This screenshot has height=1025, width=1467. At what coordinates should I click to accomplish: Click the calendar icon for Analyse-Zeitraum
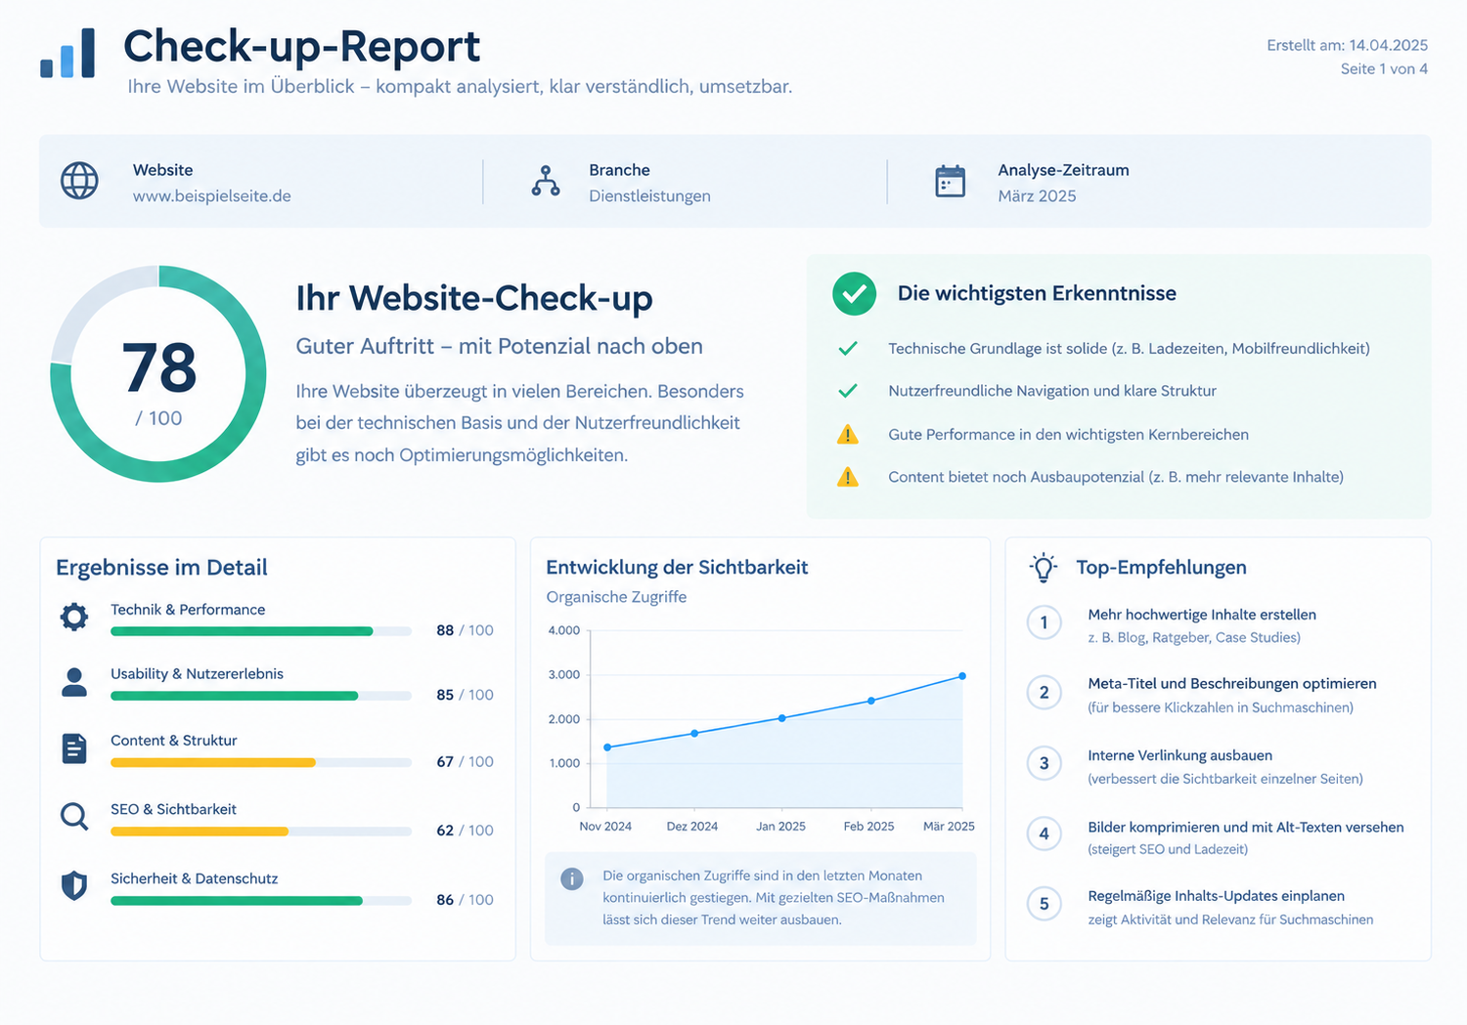pyautogui.click(x=950, y=181)
